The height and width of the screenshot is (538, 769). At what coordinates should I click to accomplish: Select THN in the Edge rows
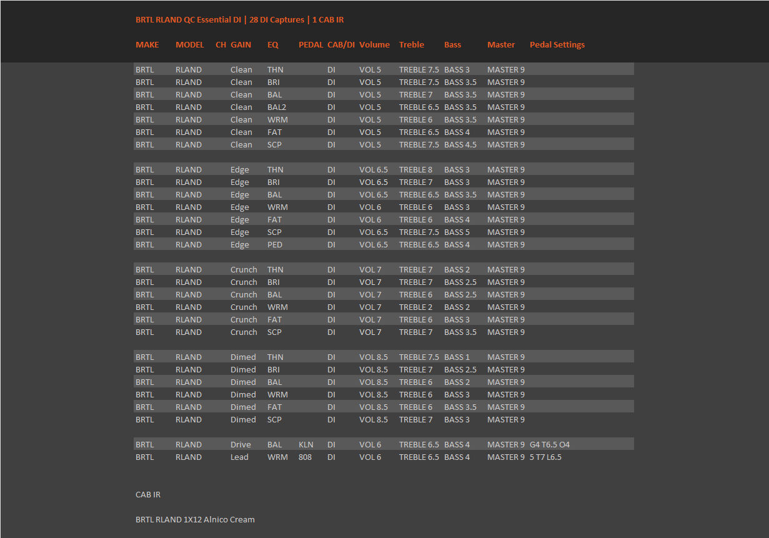[275, 169]
